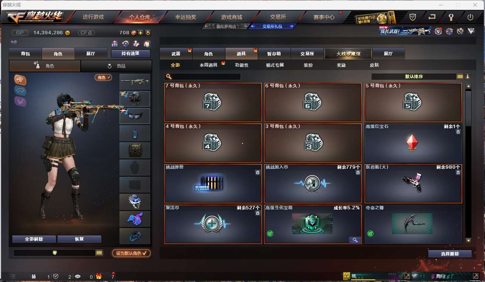Expand the character name list dropdown
The height and width of the screenshot is (282, 485).
99,253
